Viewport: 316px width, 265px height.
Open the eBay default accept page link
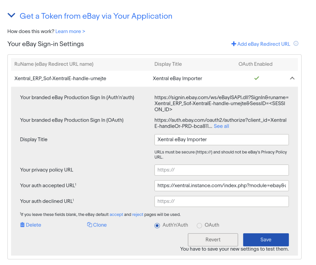[x=116, y=215]
